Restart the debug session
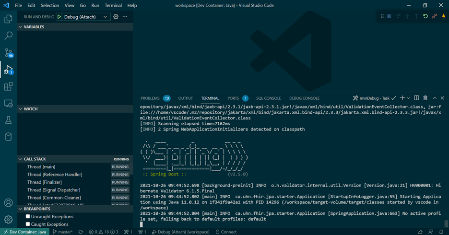Viewport: 449px width, 235px height. (425, 16)
